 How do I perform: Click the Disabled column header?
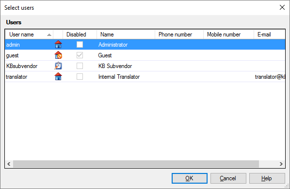(80, 34)
